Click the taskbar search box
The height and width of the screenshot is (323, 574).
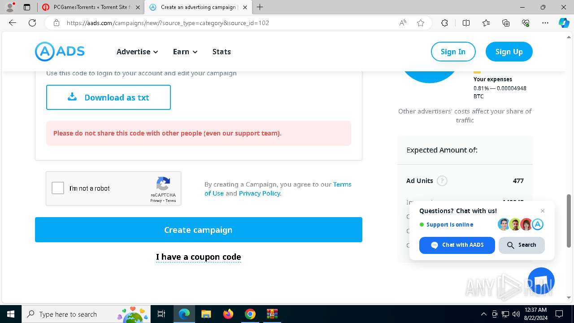coord(85,314)
